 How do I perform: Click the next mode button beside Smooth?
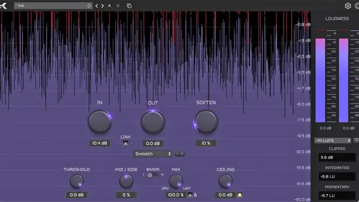tap(182, 154)
